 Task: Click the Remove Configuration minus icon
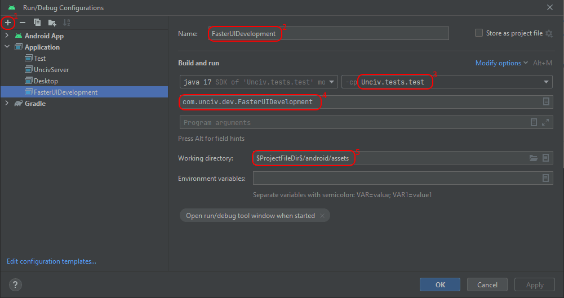23,23
